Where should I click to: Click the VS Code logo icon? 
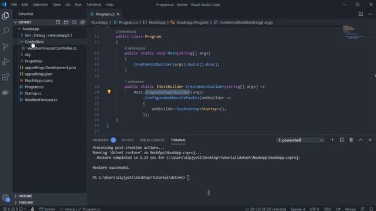tap(4, 4)
